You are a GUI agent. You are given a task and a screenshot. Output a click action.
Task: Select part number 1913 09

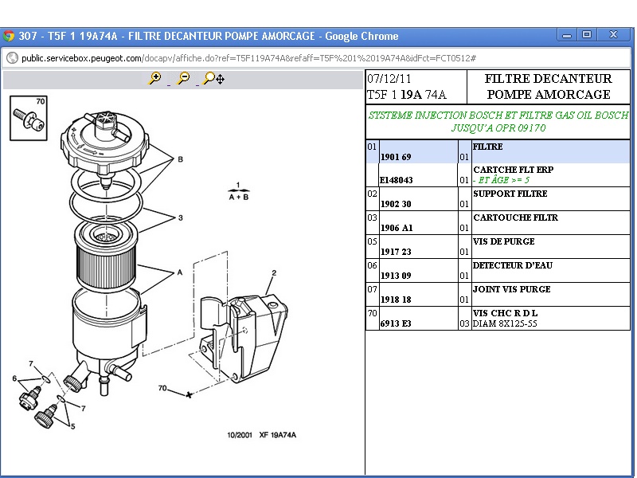click(x=396, y=276)
